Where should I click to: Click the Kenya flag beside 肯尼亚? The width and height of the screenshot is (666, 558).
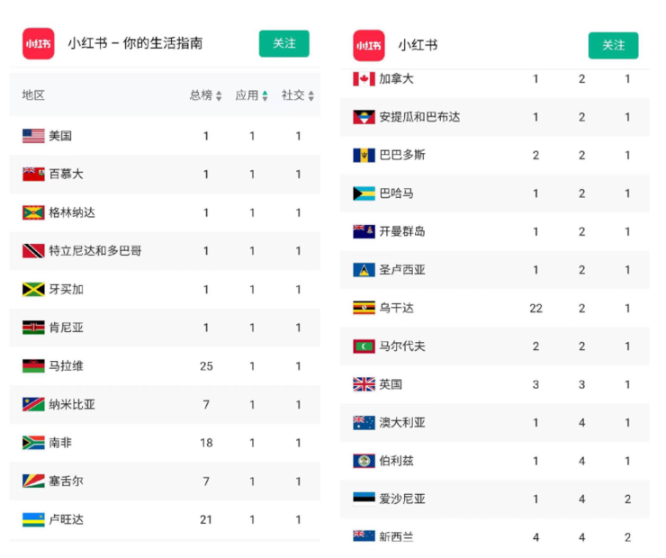coord(33,328)
